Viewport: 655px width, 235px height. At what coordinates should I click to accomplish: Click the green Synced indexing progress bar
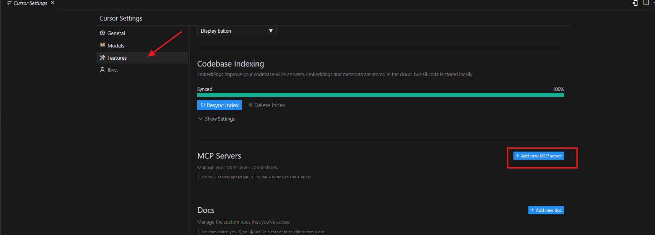click(380, 95)
